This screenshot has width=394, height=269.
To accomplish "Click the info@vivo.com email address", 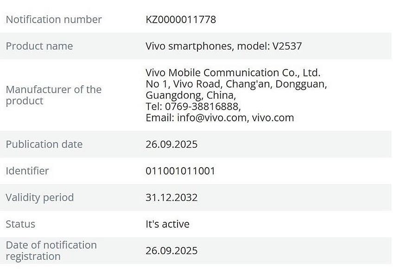I will [x=213, y=118].
